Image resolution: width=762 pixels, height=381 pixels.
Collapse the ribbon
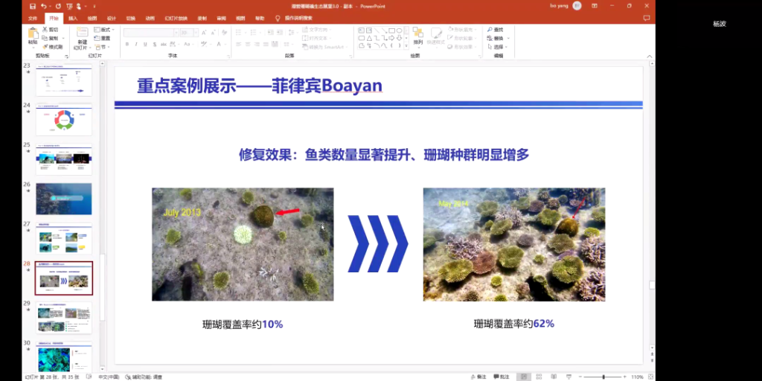coord(650,57)
